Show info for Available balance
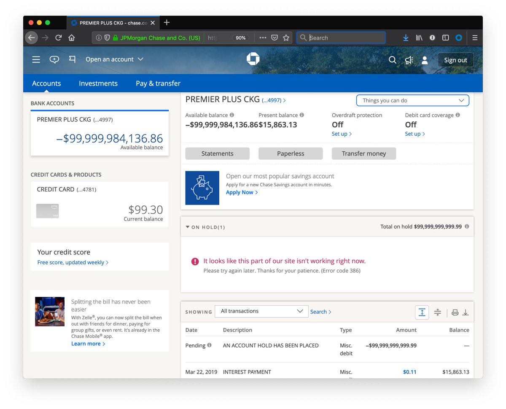506x409 pixels. click(x=232, y=115)
